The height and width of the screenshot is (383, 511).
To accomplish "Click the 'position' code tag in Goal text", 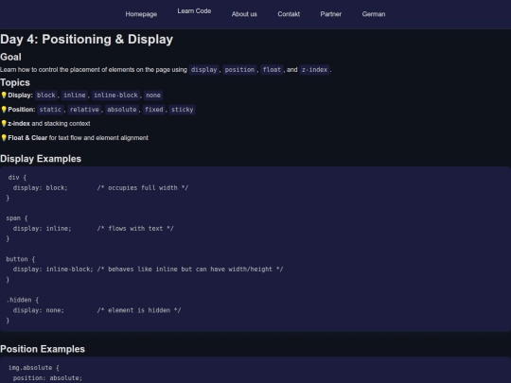I will 239,70.
